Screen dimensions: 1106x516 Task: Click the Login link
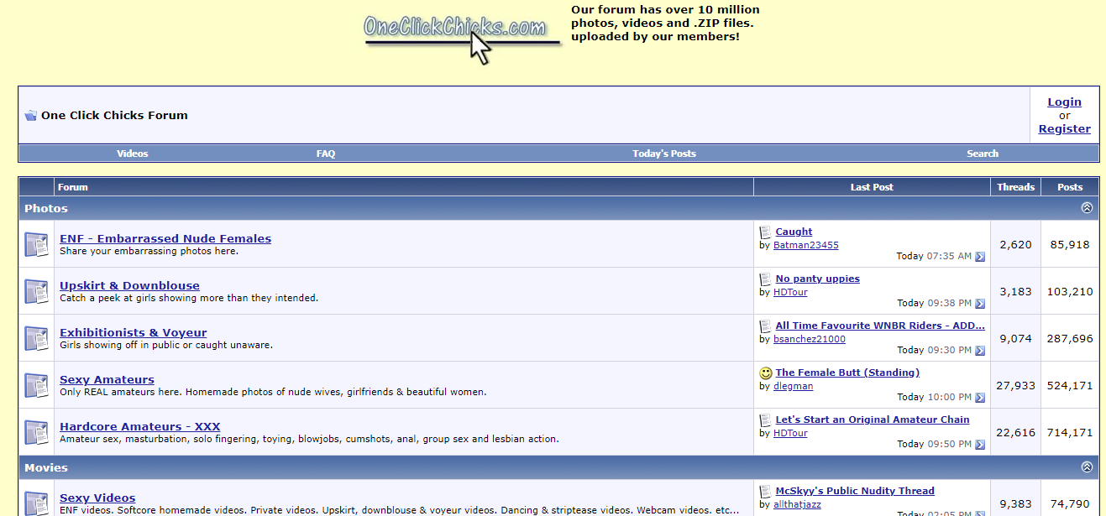(x=1064, y=102)
